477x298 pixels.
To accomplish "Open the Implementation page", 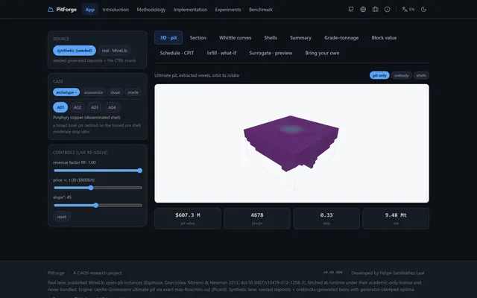I will coord(190,10).
